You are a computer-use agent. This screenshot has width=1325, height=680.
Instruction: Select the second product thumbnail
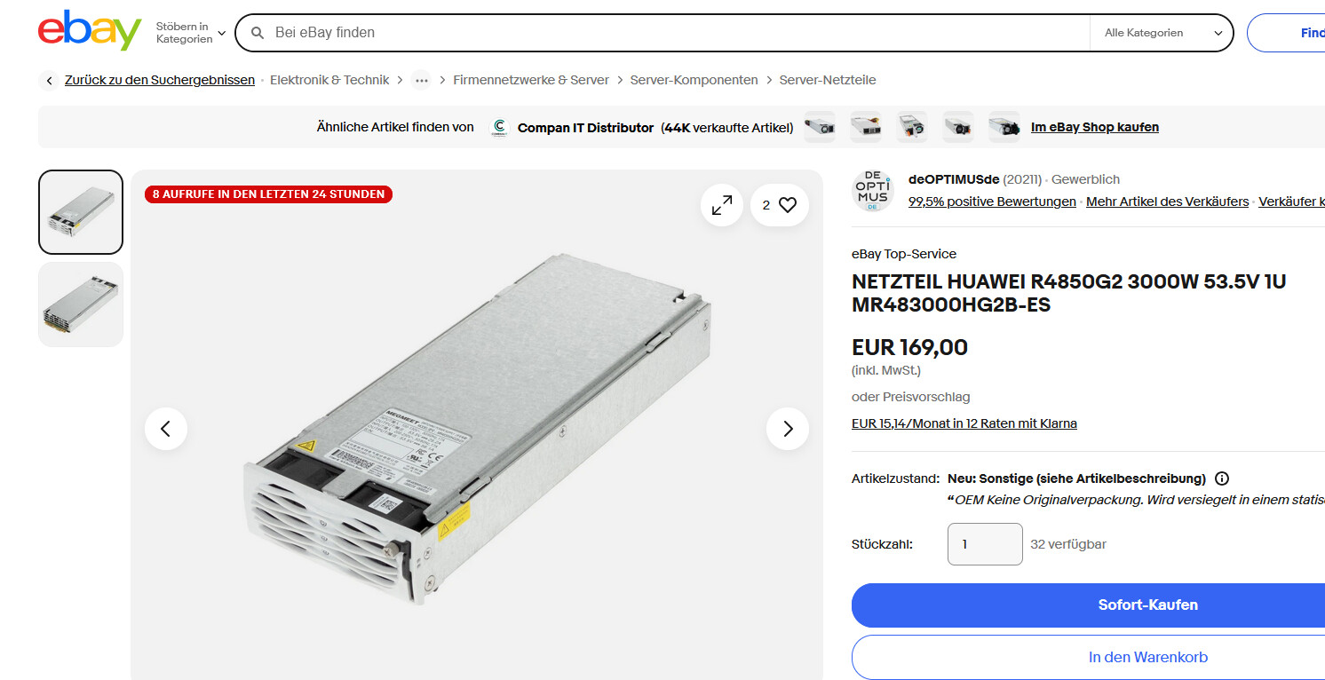tap(81, 304)
